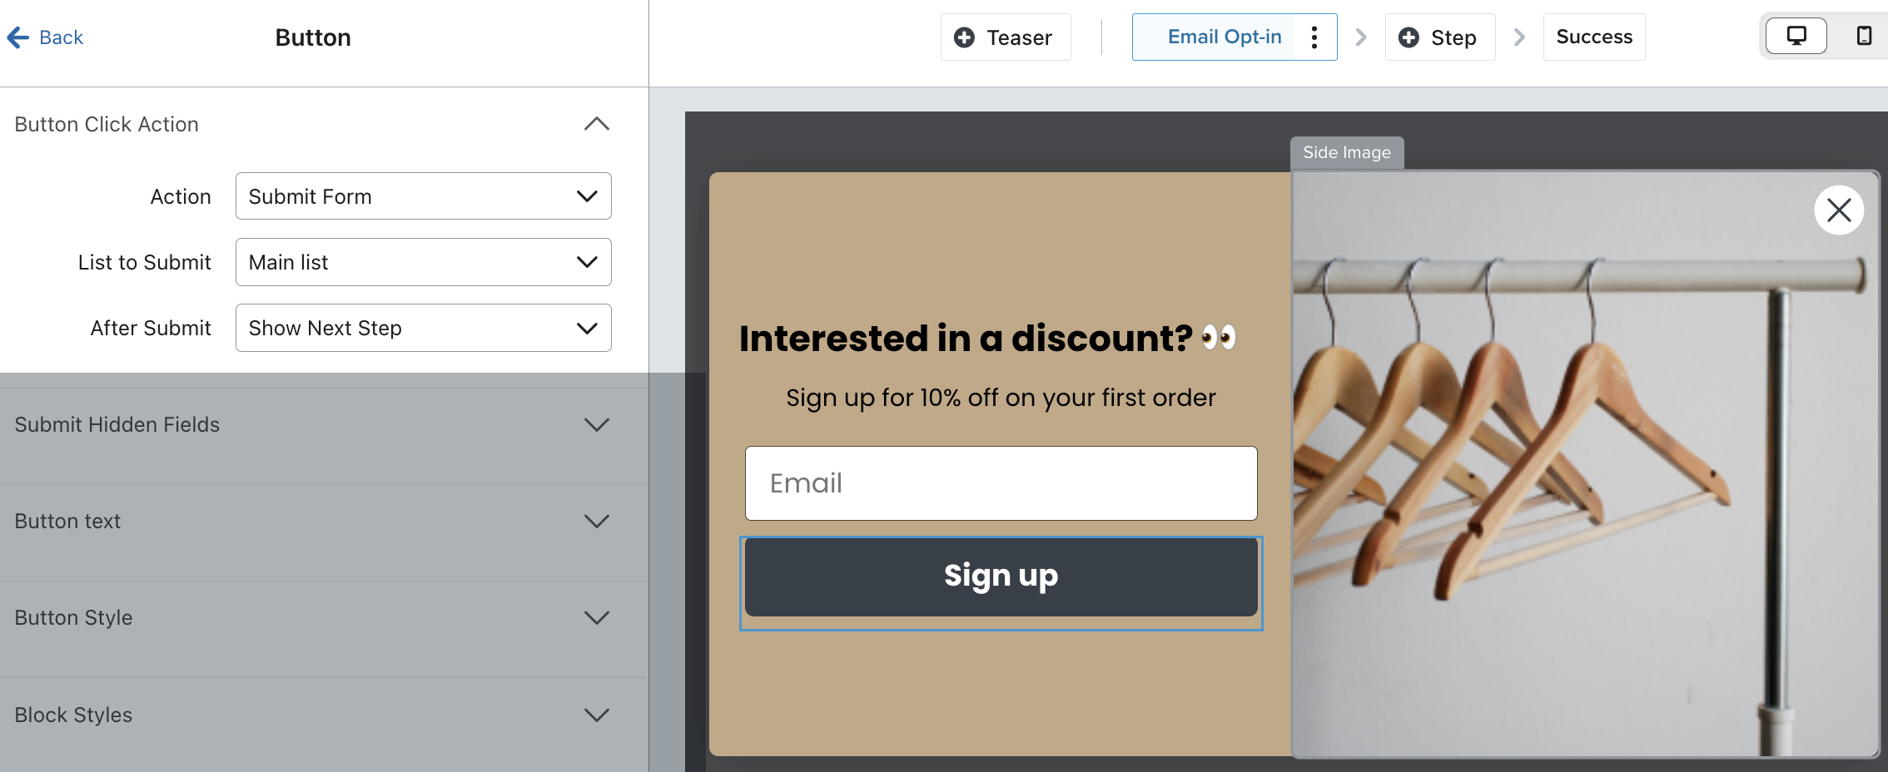Expand the Submit Hidden Fields section
Image resolution: width=1888 pixels, height=772 pixels.
pos(596,424)
